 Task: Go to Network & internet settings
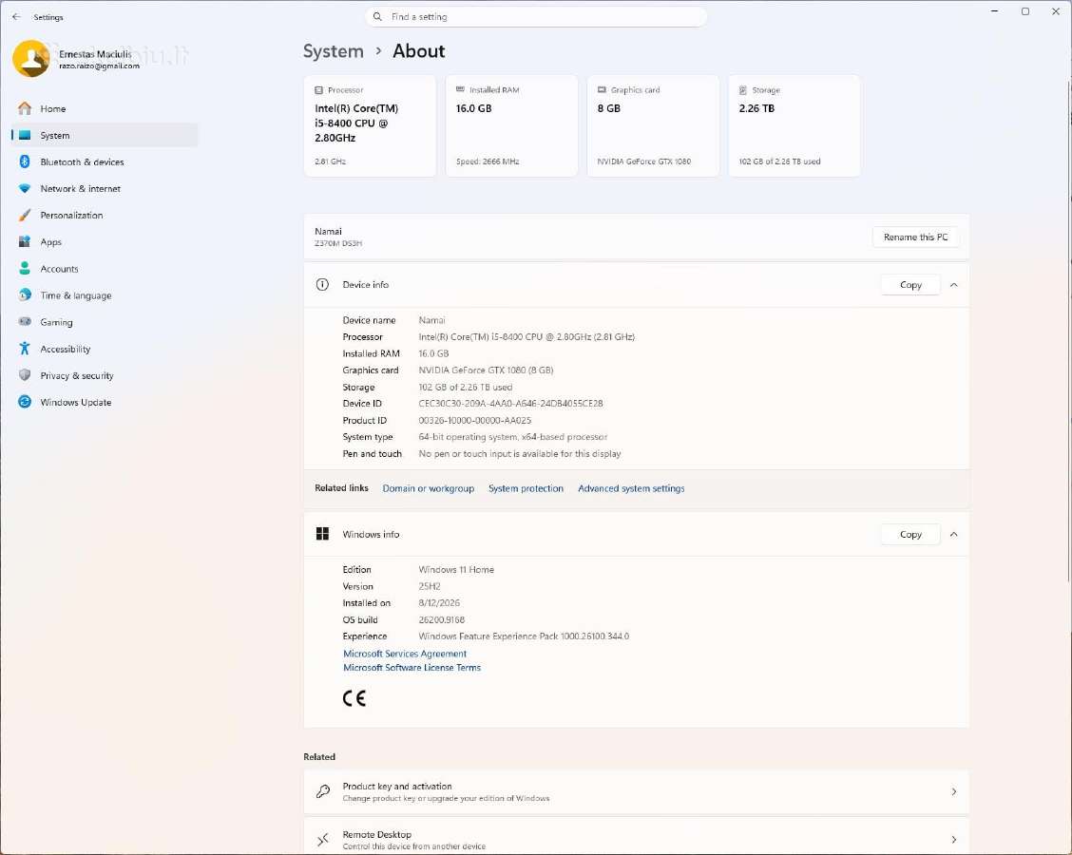pyautogui.click(x=105, y=188)
